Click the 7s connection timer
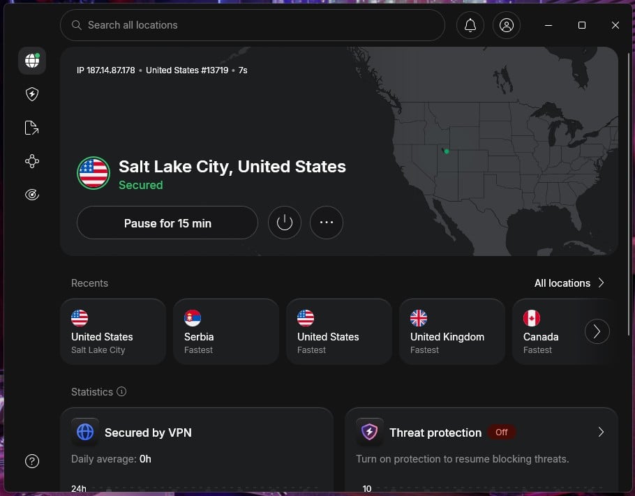Image resolution: width=635 pixels, height=496 pixels. (x=243, y=70)
